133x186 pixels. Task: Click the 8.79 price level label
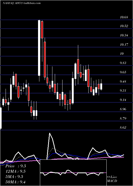click(x=123, y=119)
